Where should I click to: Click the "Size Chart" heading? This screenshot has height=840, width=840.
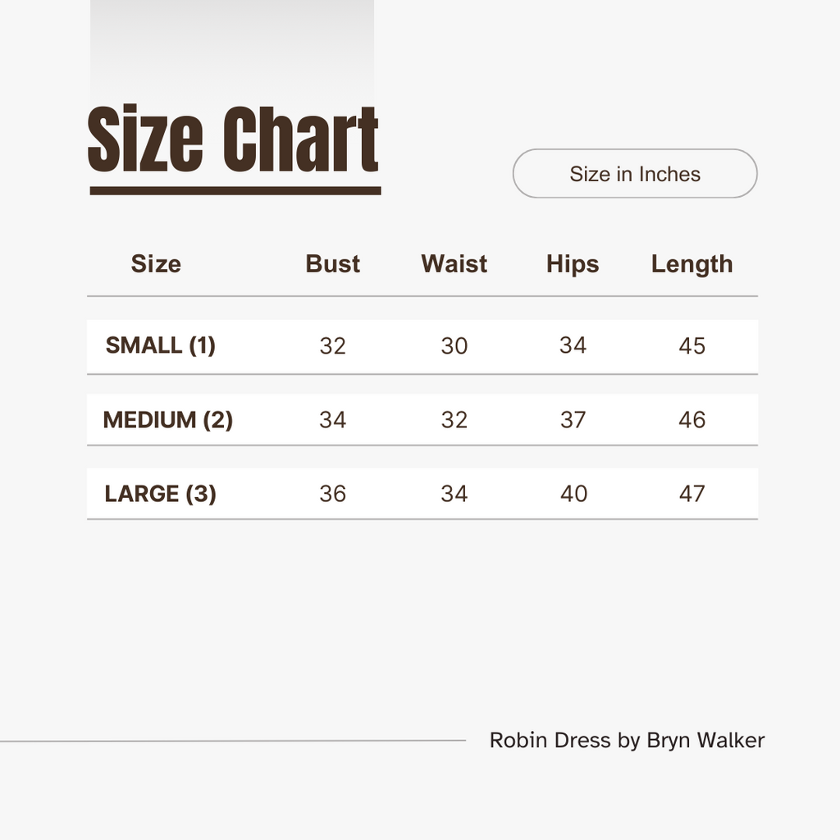[234, 141]
